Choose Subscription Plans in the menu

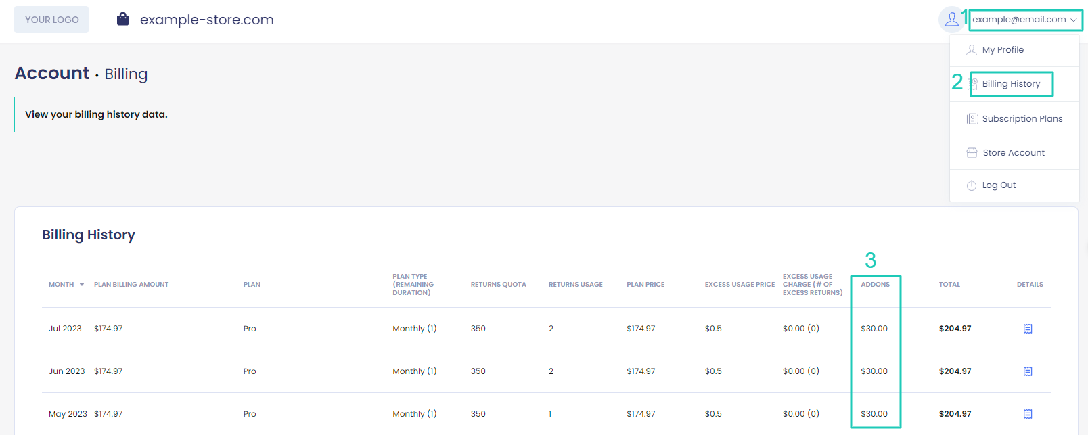pyautogui.click(x=1022, y=119)
